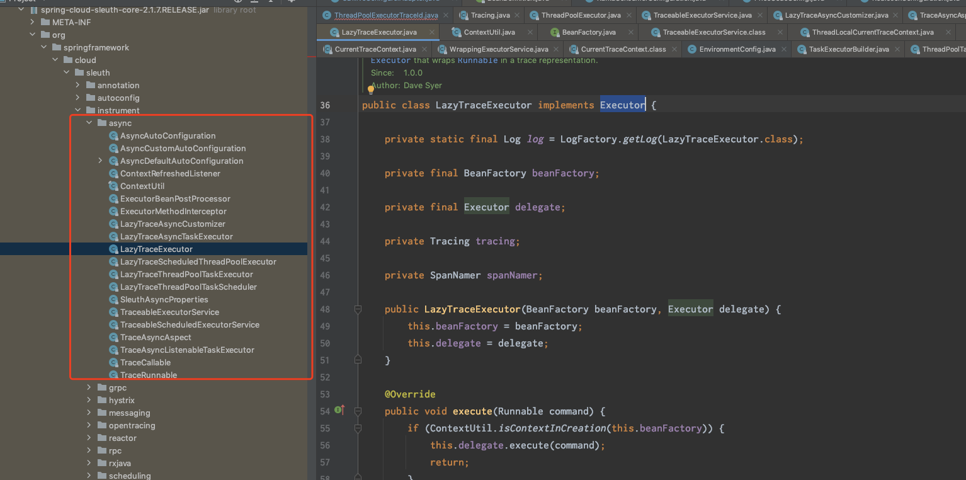Select TraceableExecutorService in the tree
Screen dimensions: 966x480
tap(169, 312)
